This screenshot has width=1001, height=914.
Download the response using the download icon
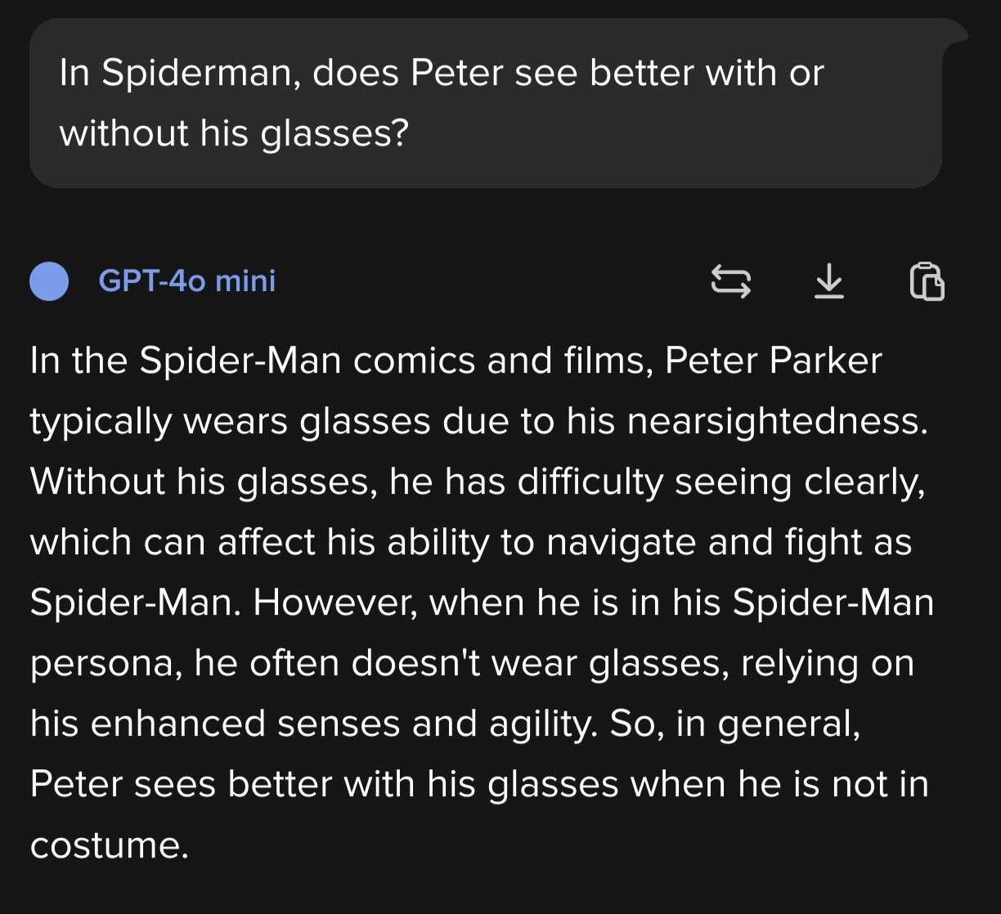(828, 281)
